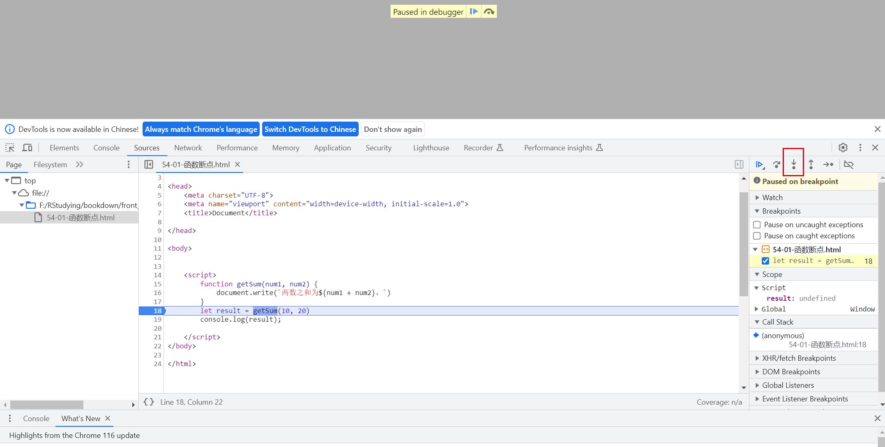Click the Recorder tab's flask icon
885x447 pixels.
click(x=500, y=147)
